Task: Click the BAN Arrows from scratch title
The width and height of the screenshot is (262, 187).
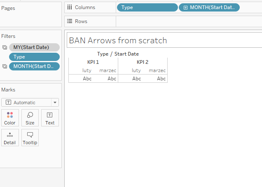Action: (118, 40)
